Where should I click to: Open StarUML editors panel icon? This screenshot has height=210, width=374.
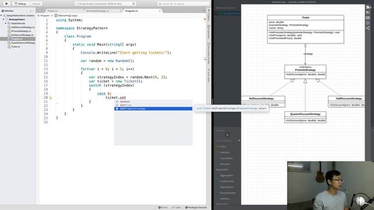pyautogui.click(x=368, y=12)
